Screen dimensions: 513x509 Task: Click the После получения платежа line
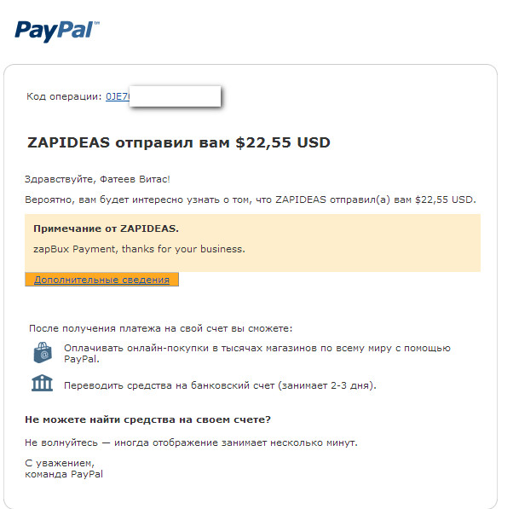(160, 328)
